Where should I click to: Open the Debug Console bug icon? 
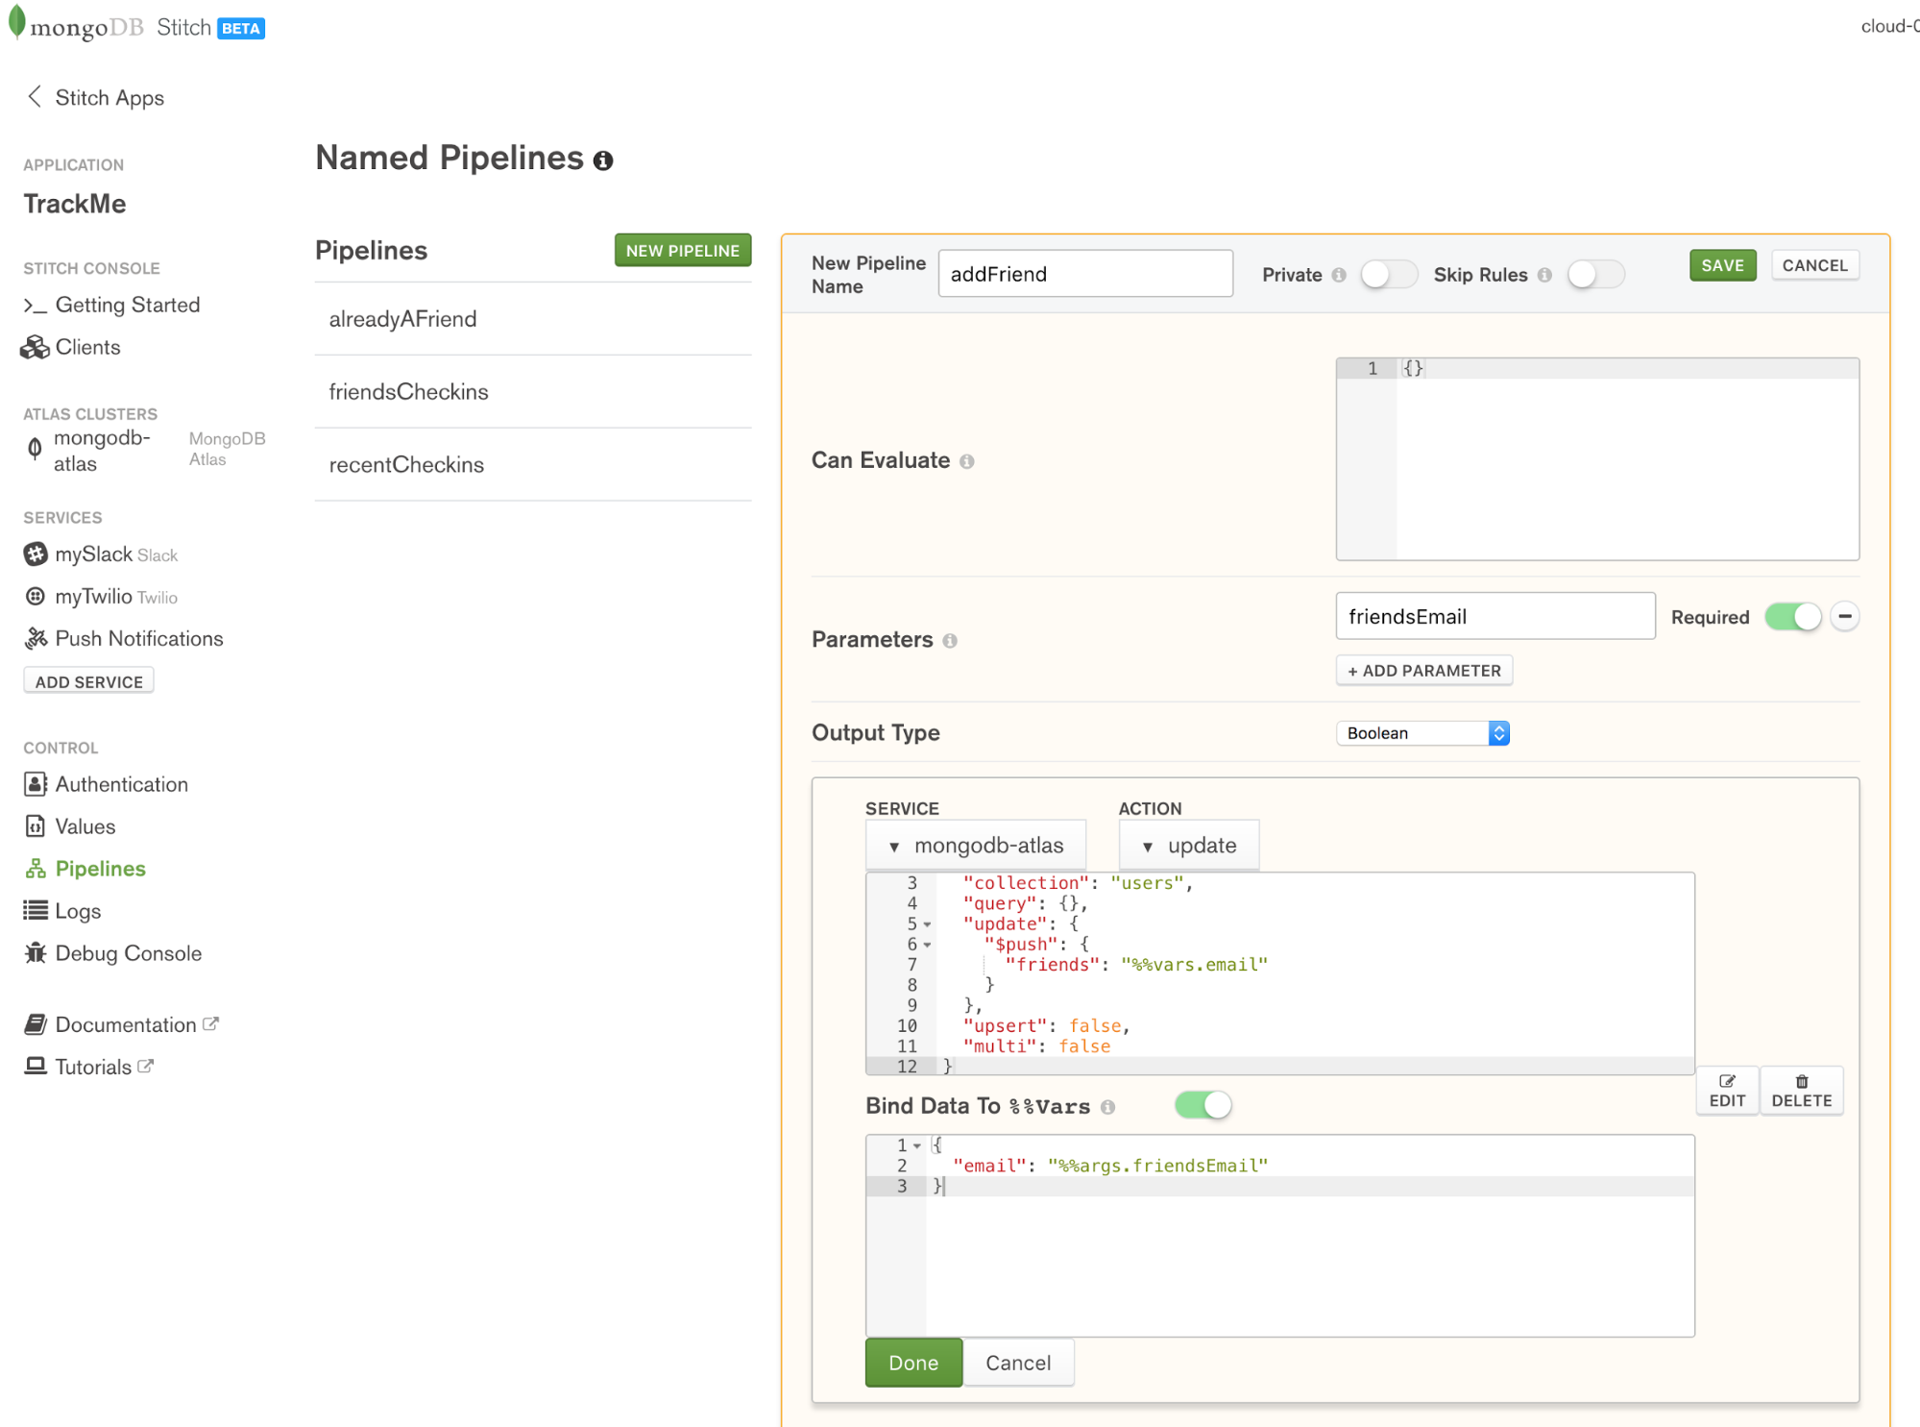(x=36, y=952)
